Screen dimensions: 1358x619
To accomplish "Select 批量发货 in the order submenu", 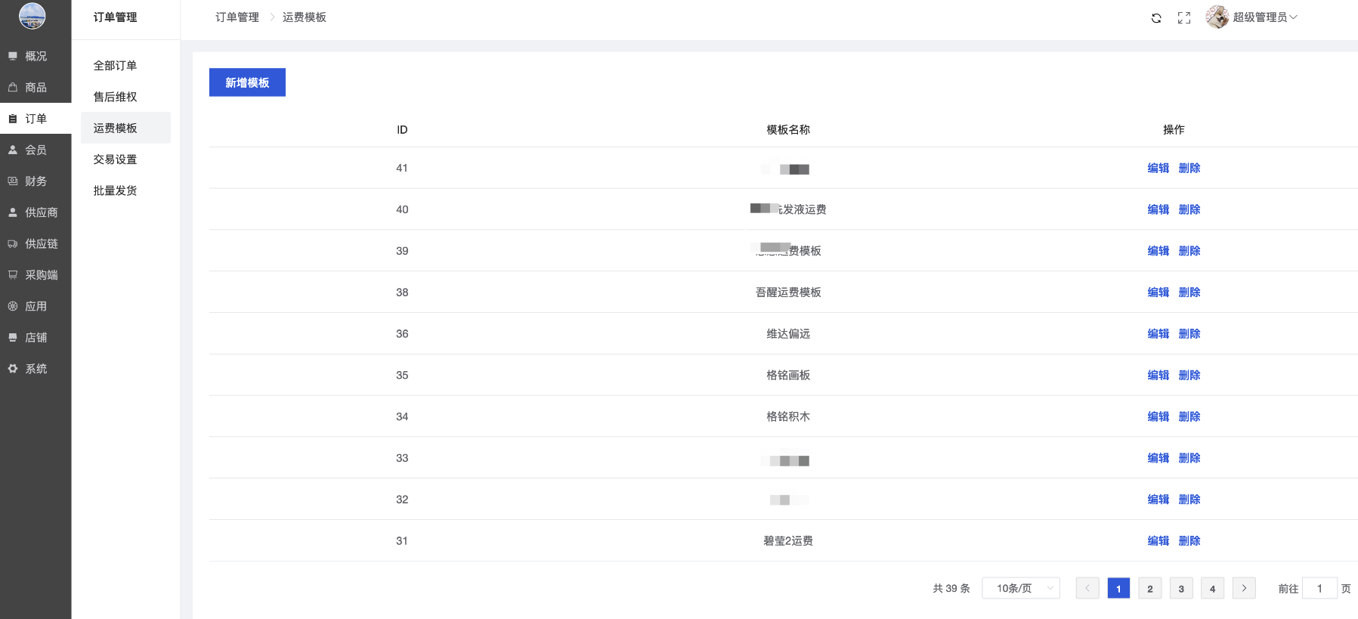I will click(x=115, y=190).
